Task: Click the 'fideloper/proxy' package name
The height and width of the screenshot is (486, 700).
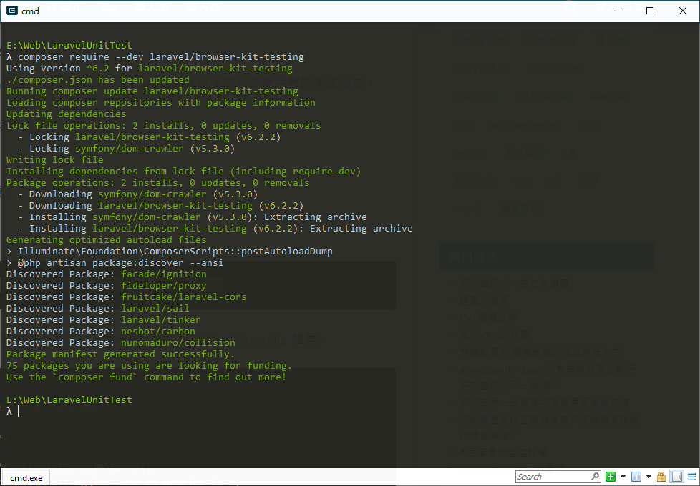Action: (x=164, y=285)
